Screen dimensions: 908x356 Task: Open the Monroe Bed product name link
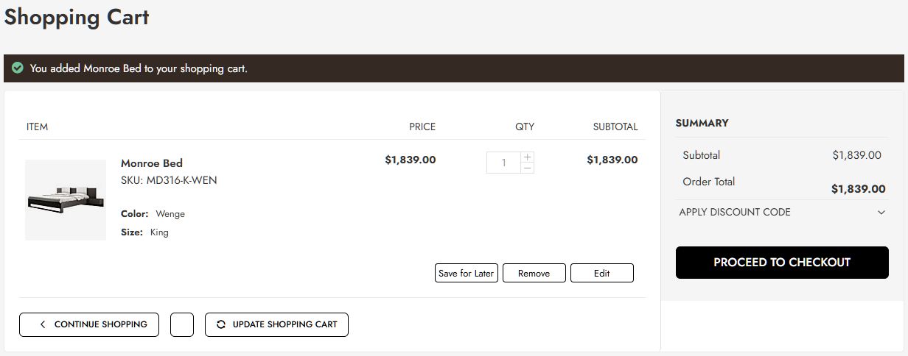tap(152, 163)
